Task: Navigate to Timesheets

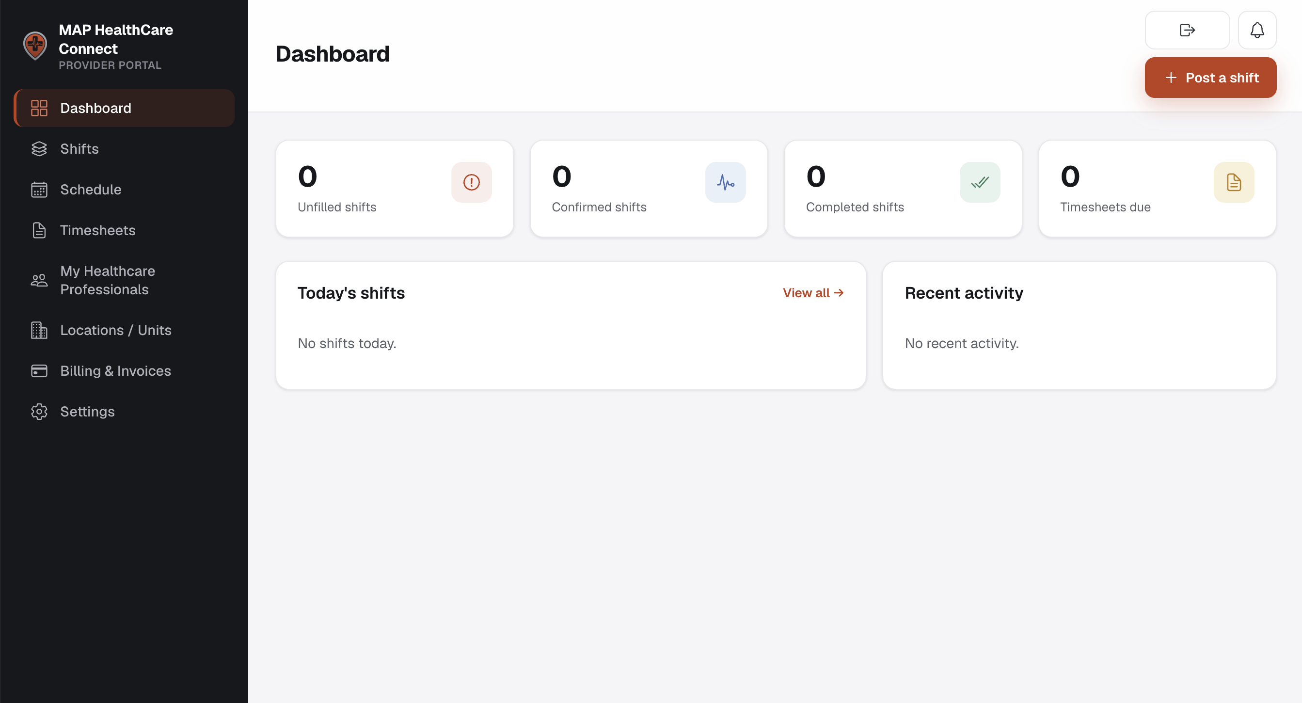Action: [124, 230]
